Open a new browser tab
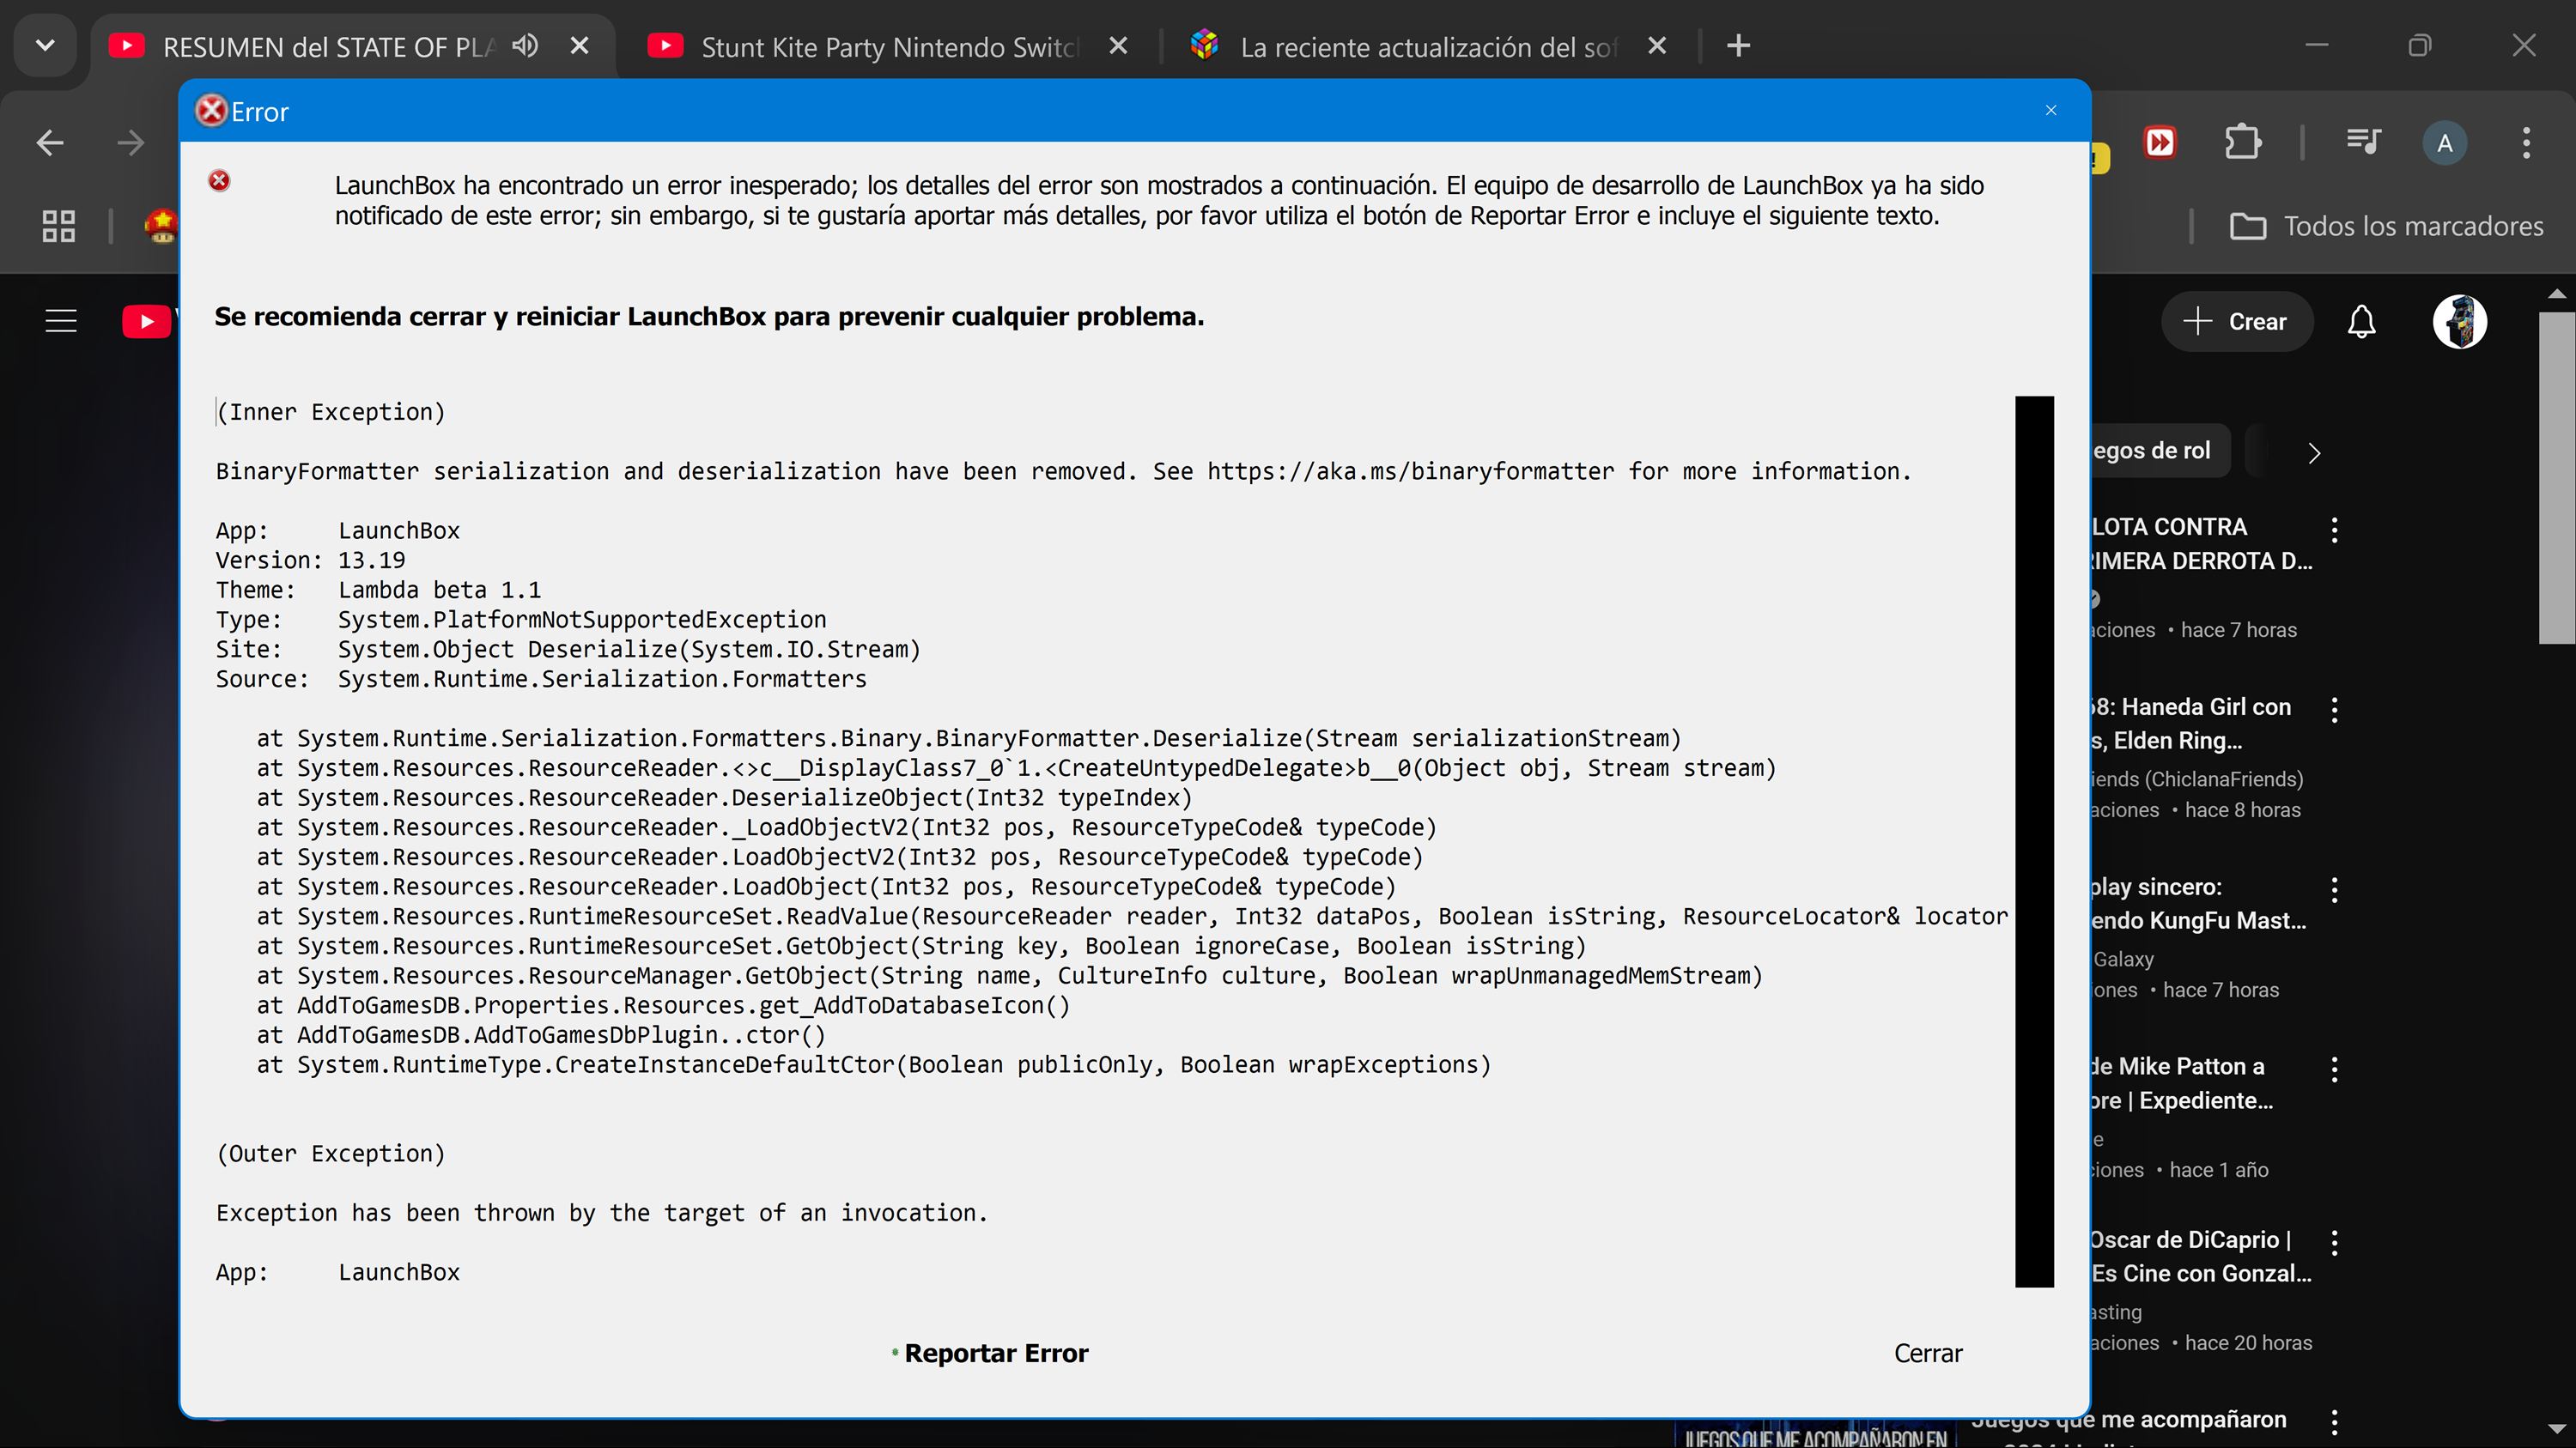The width and height of the screenshot is (2576, 1448). point(1738,46)
